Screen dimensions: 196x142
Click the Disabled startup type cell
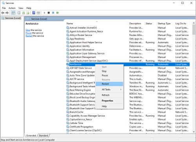point(162,75)
